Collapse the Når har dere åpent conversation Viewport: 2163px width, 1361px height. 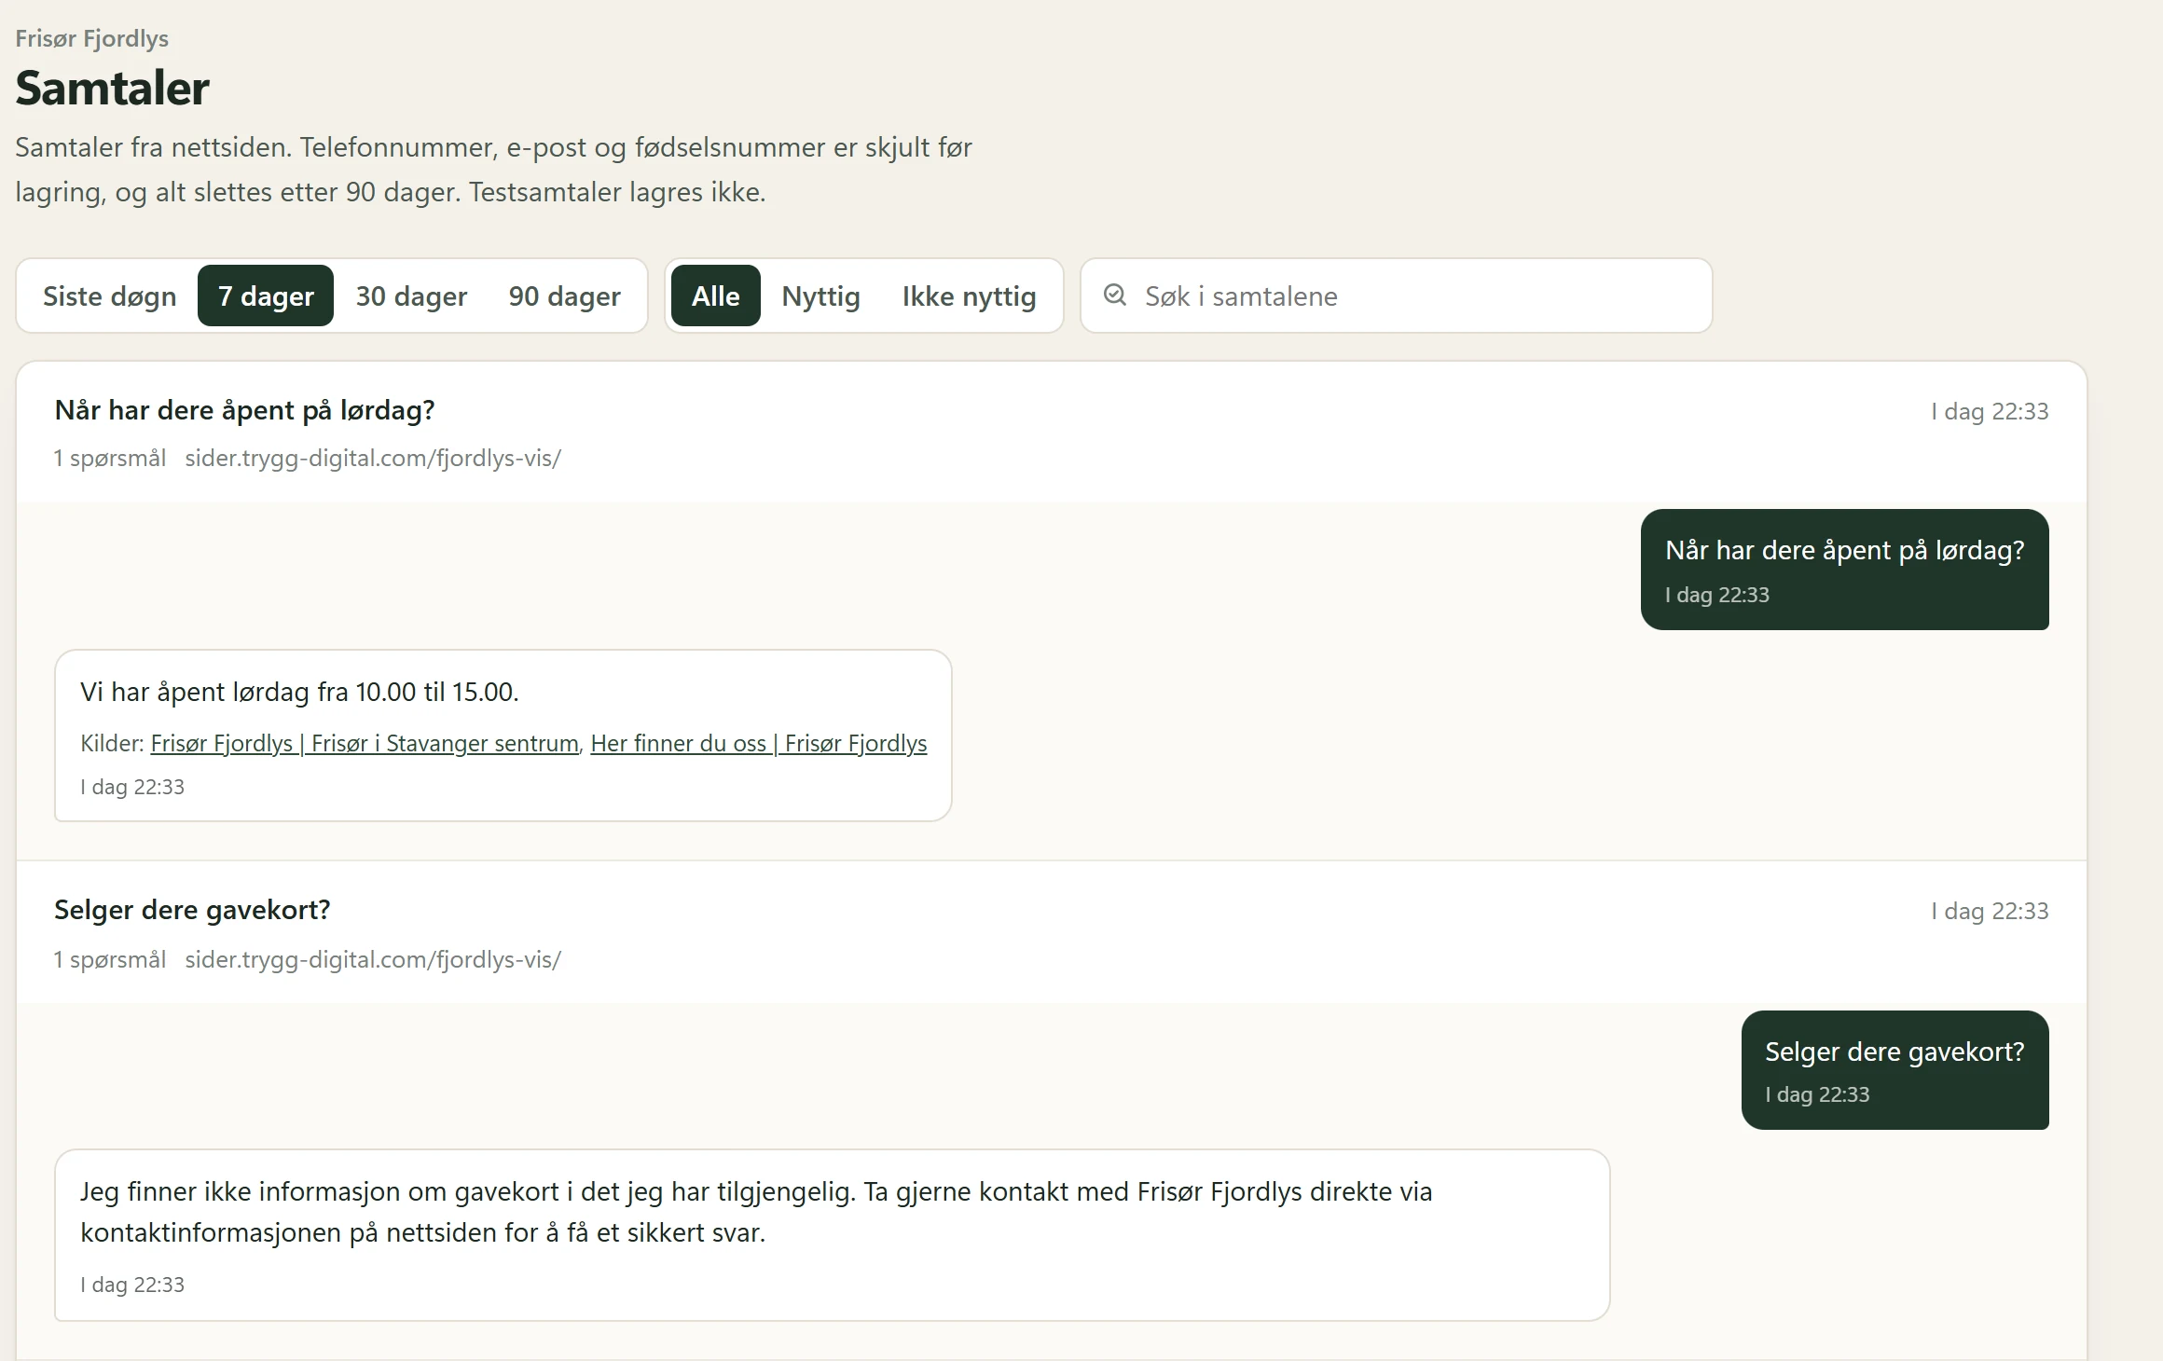point(1052,433)
